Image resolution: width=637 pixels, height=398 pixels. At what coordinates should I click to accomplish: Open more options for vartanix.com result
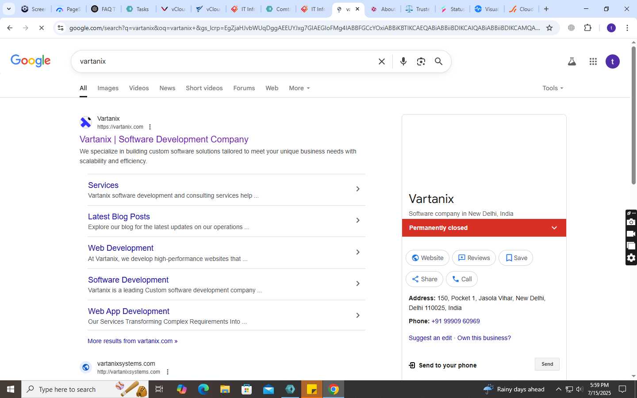(150, 127)
